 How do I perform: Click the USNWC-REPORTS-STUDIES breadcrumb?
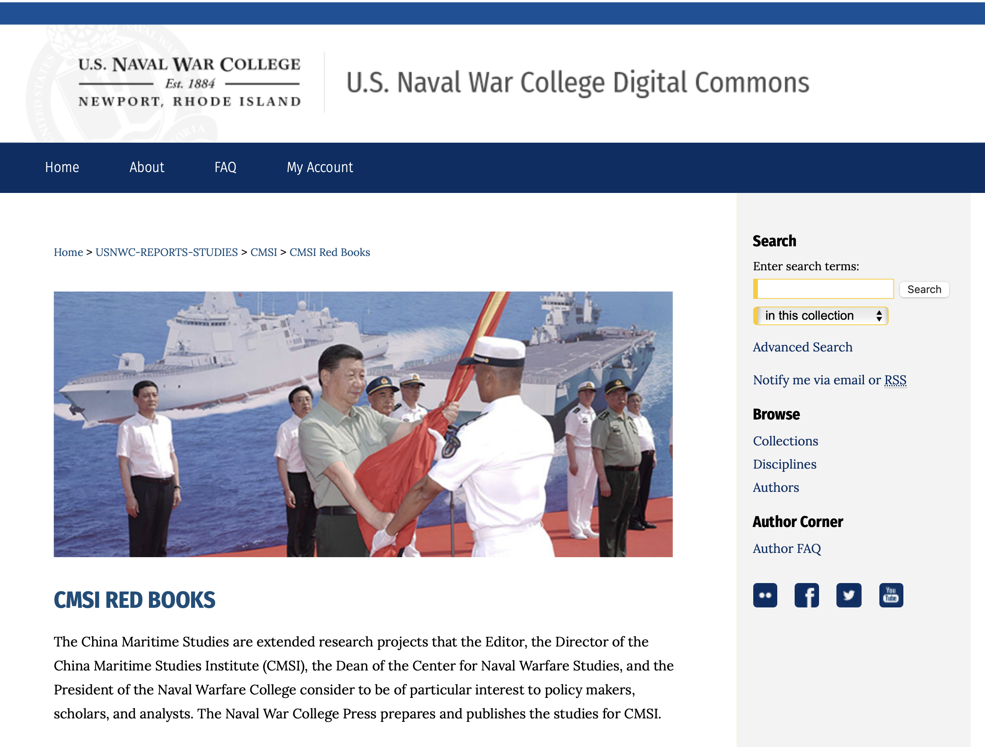click(166, 252)
